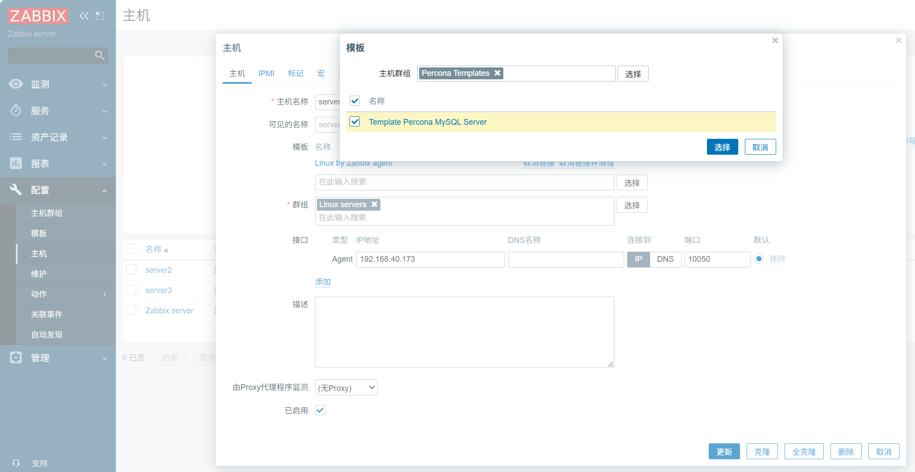Screen dimensions: 915x472
Task: Open 维护 in the sidebar
Action: point(66,274)
